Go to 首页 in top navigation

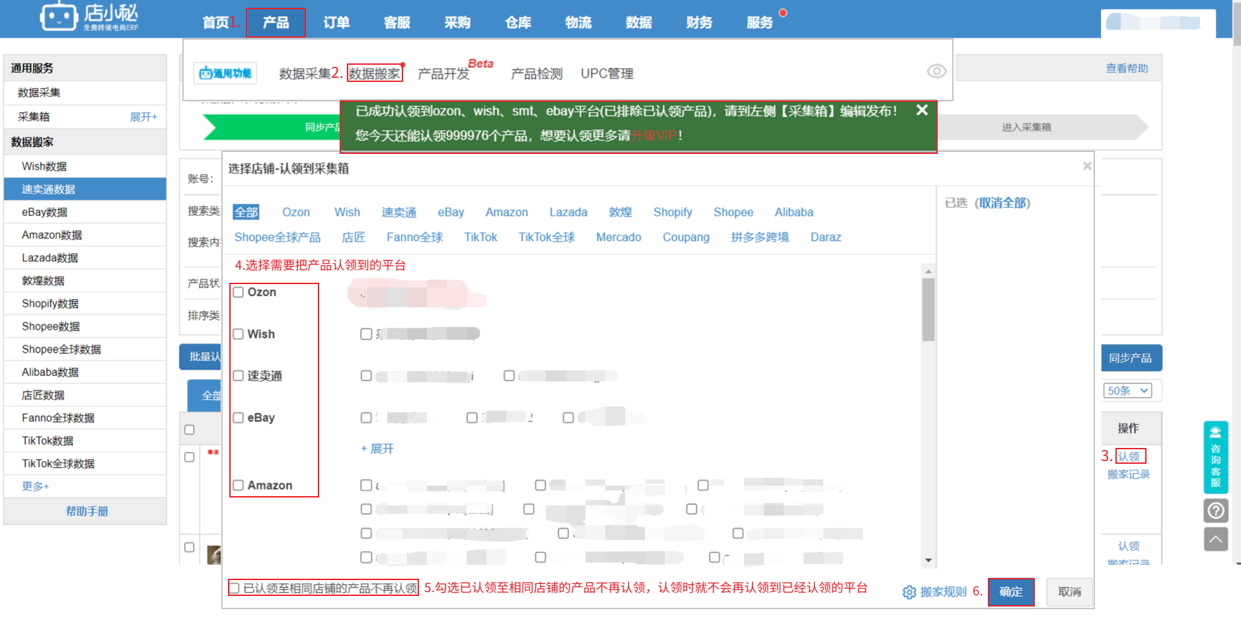tap(215, 22)
